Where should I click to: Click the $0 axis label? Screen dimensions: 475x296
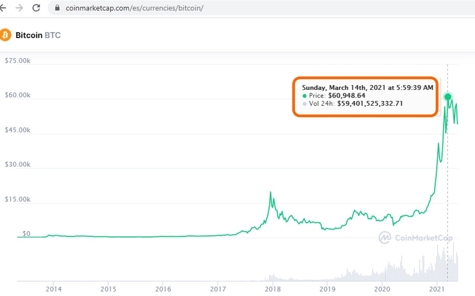[x=26, y=234]
